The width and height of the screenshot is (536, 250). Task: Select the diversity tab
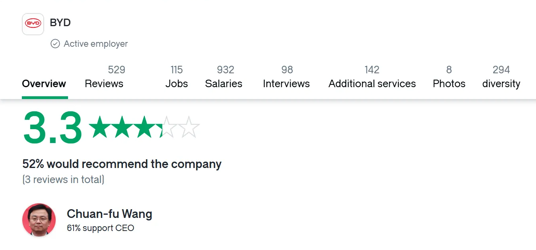pos(501,77)
